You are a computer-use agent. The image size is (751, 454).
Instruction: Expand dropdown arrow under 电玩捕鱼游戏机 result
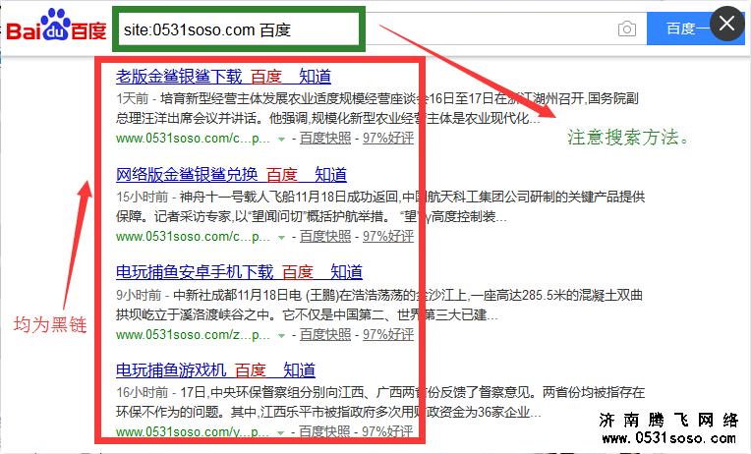(281, 433)
